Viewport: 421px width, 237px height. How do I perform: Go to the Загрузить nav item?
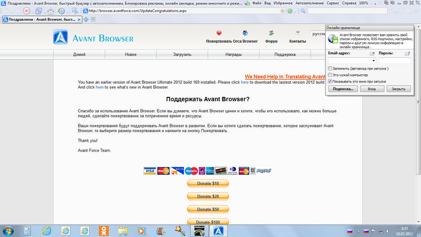tap(182, 54)
